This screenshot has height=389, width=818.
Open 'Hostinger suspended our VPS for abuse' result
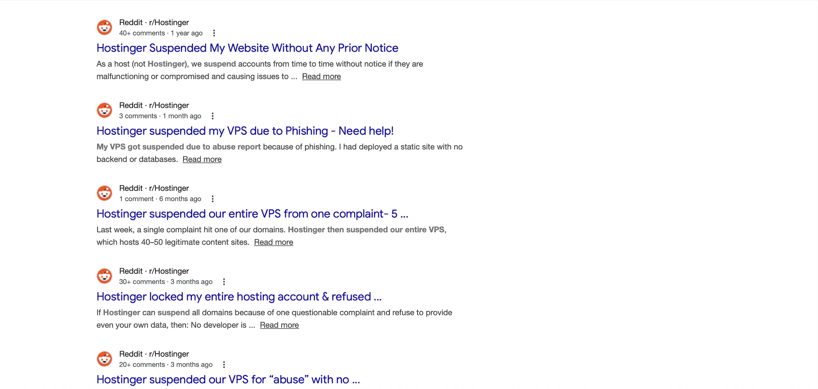pyautogui.click(x=228, y=379)
